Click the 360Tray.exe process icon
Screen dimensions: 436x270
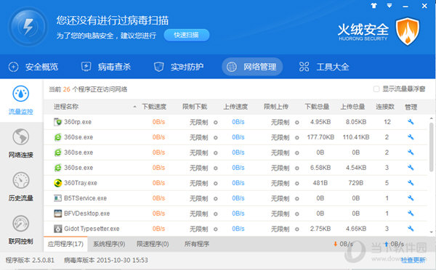(x=57, y=183)
